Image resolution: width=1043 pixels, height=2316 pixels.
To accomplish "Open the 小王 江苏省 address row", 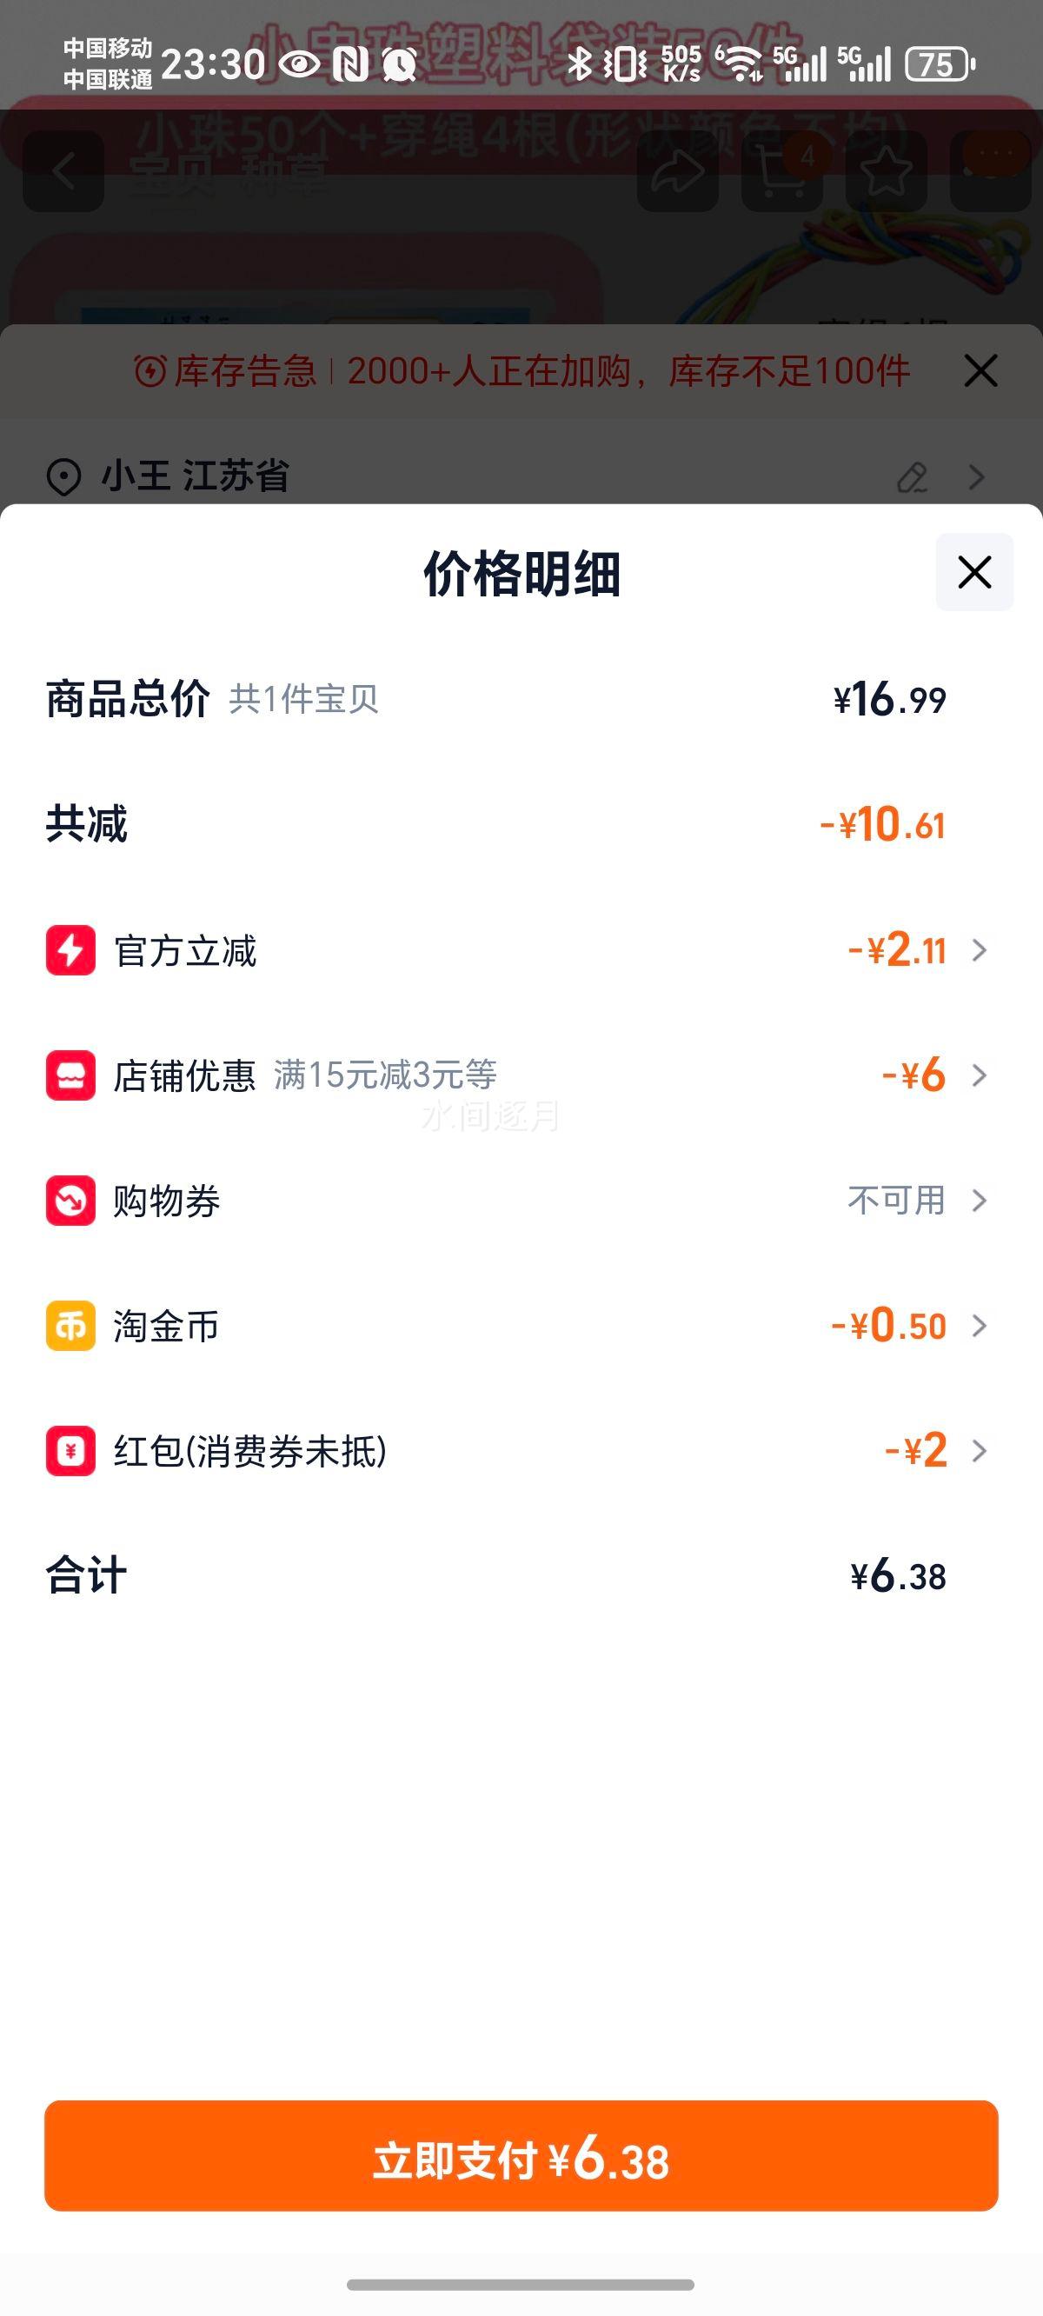I will pos(195,476).
